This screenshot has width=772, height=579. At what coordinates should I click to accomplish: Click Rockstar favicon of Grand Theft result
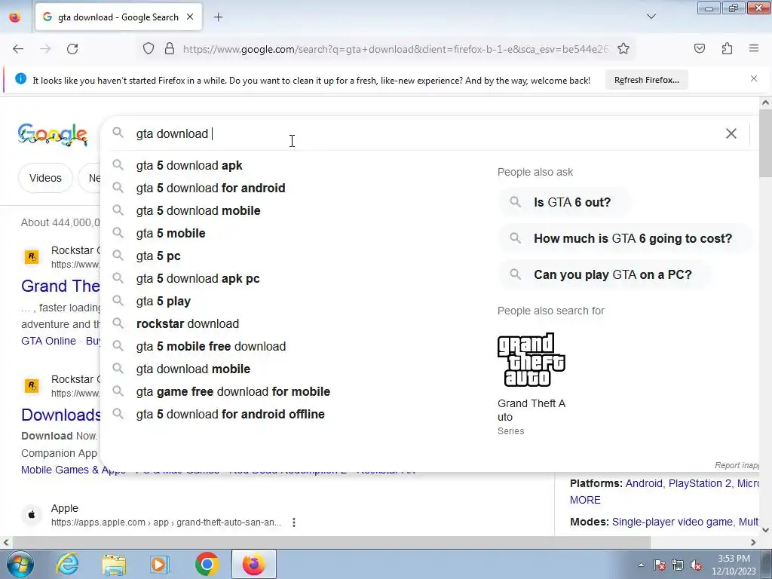point(32,257)
